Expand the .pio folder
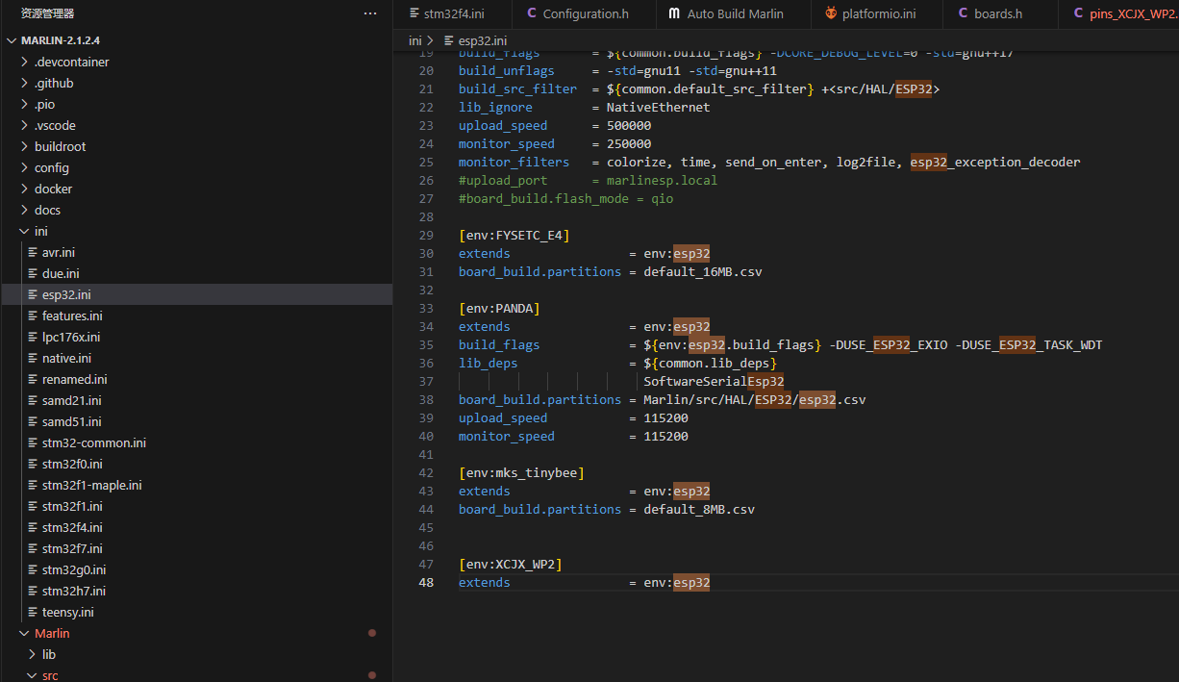Viewport: 1179px width, 682px height. [196, 104]
